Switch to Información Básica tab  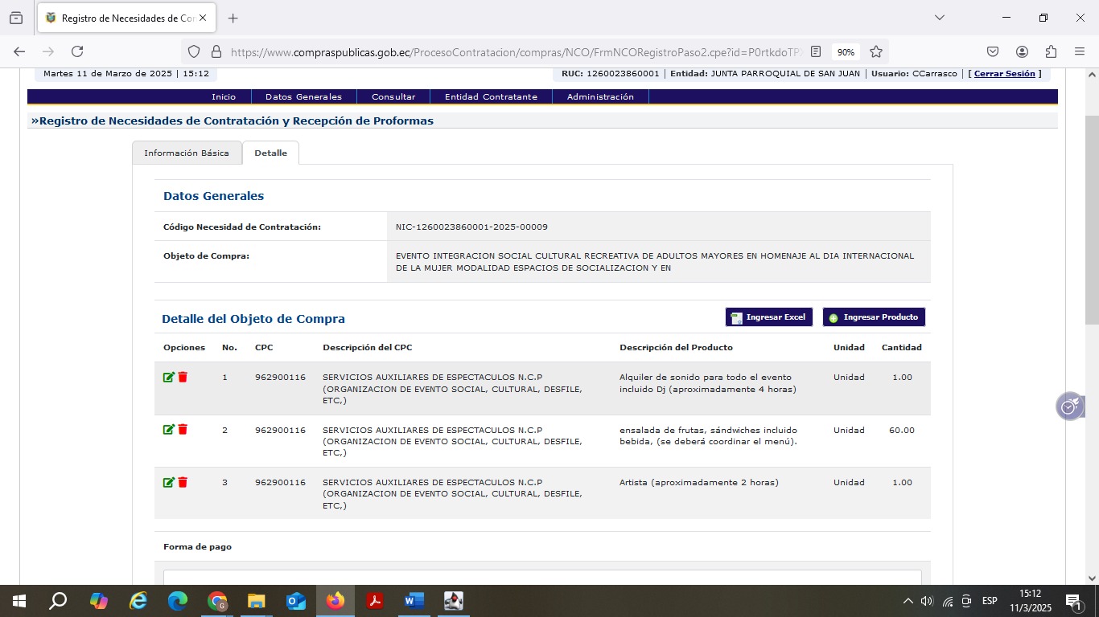[187, 153]
